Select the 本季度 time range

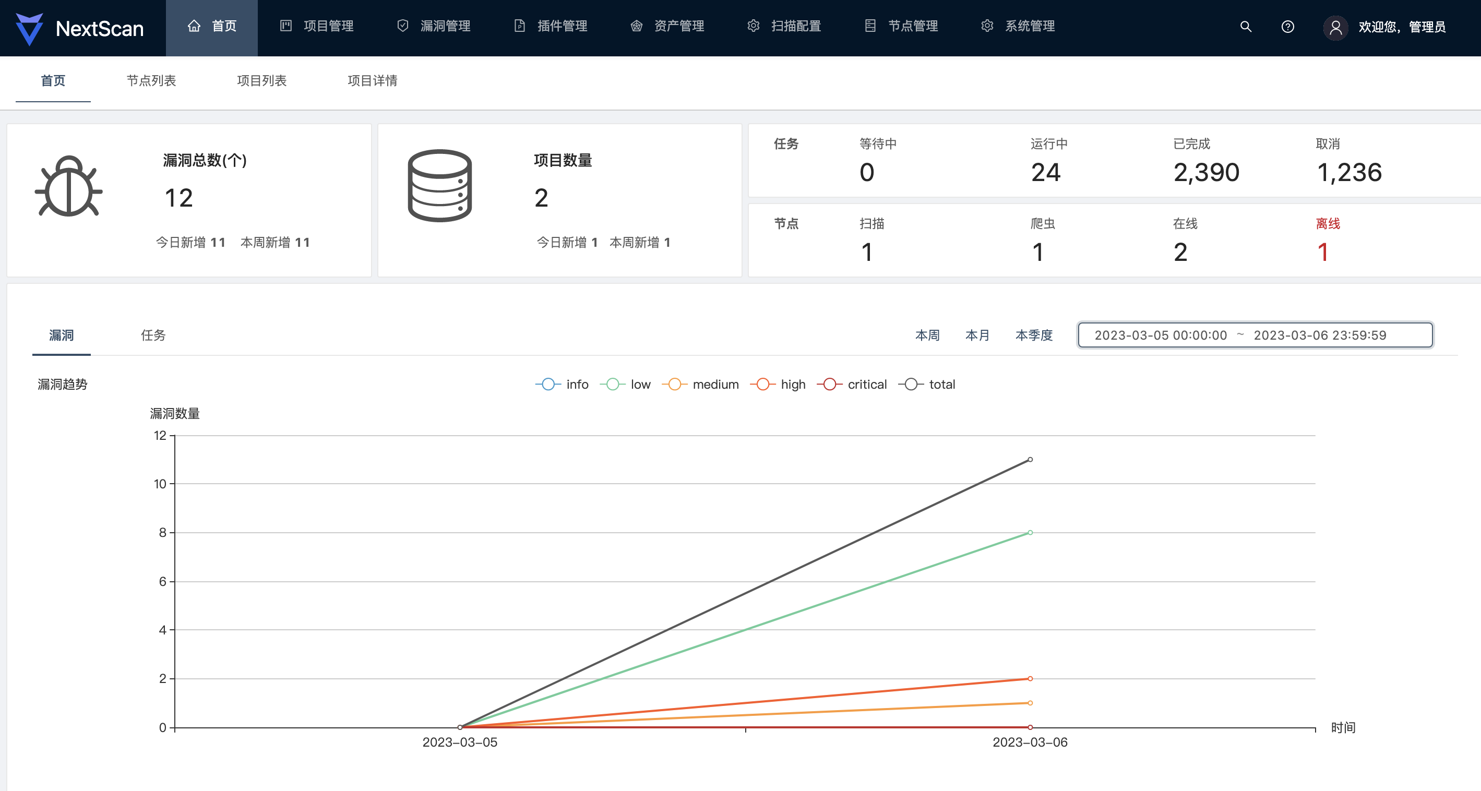[1033, 335]
